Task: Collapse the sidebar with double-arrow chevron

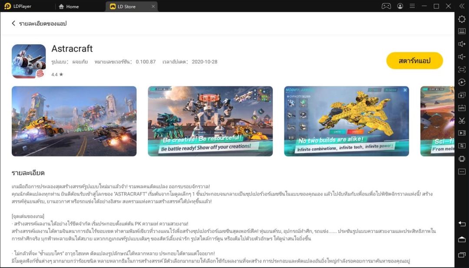Action: (462, 6)
